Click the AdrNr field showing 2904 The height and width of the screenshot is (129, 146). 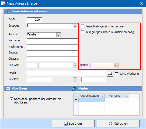point(34,20)
